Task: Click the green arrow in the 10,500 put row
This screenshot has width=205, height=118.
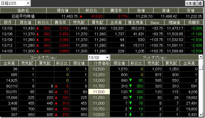Action: coord(130,114)
